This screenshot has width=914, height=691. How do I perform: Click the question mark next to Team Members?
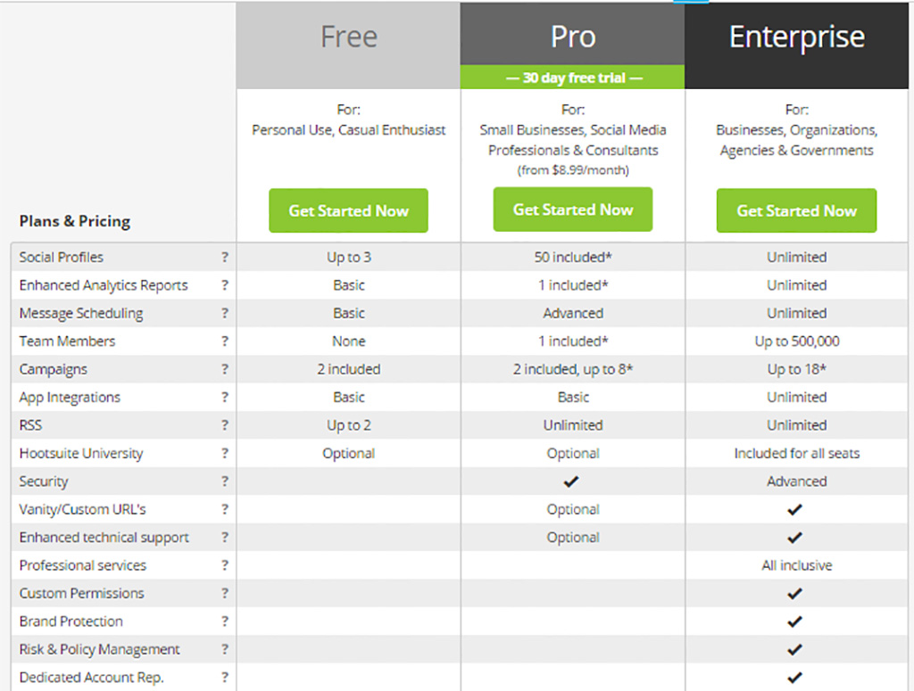pyautogui.click(x=225, y=341)
